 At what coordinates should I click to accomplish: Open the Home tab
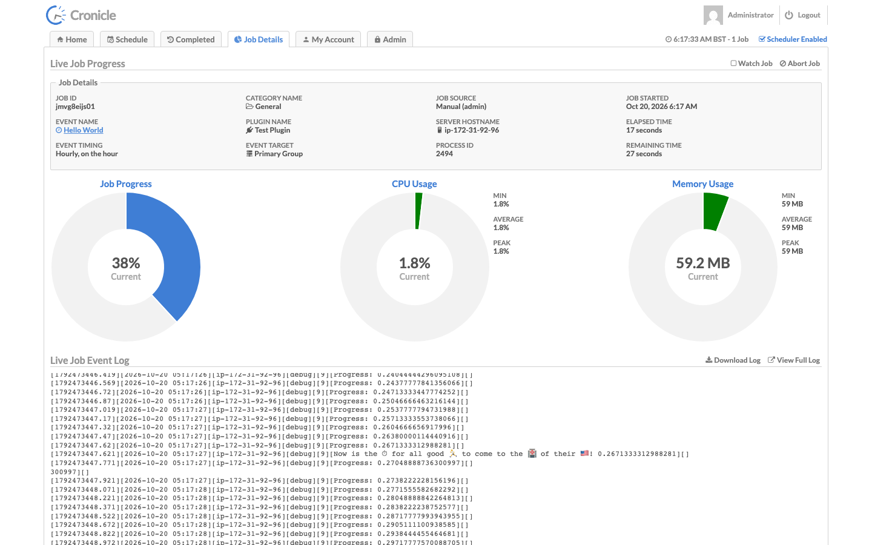pos(72,39)
